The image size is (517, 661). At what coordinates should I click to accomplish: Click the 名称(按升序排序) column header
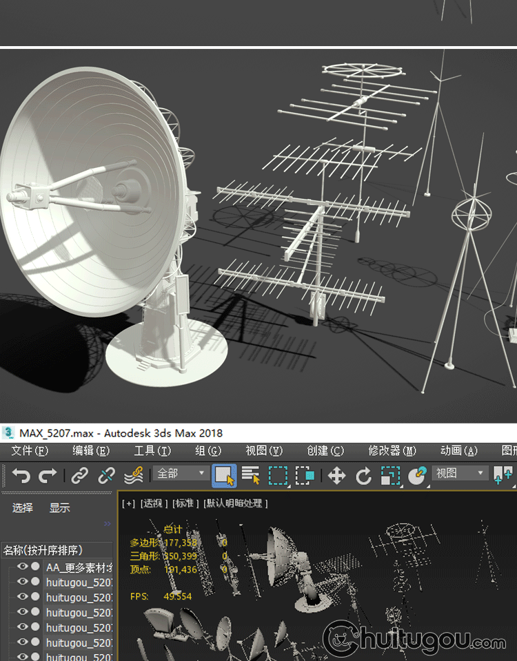pos(43,550)
